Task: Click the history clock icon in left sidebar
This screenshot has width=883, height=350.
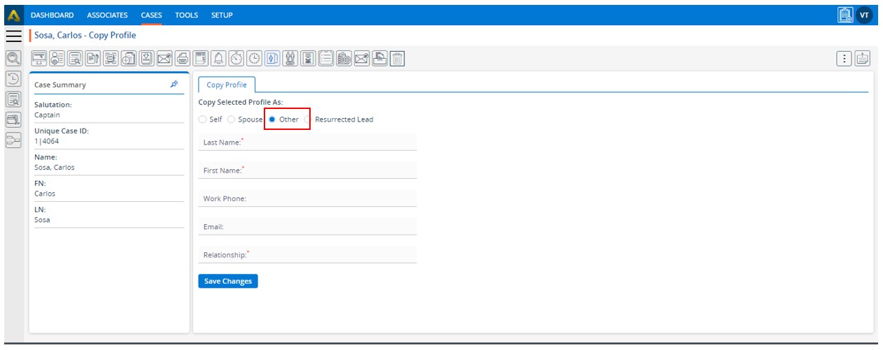Action: (13, 79)
